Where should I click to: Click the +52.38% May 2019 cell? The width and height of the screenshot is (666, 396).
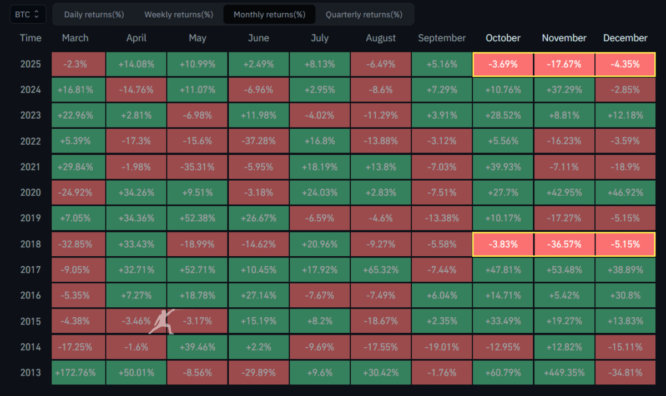pyautogui.click(x=198, y=219)
